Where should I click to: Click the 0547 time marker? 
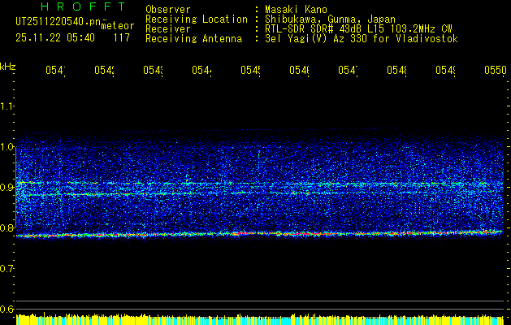pyautogui.click(x=348, y=70)
